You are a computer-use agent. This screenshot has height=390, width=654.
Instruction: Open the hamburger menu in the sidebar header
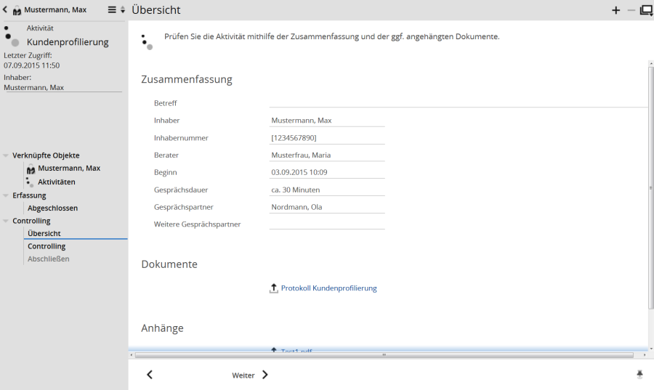click(x=112, y=10)
